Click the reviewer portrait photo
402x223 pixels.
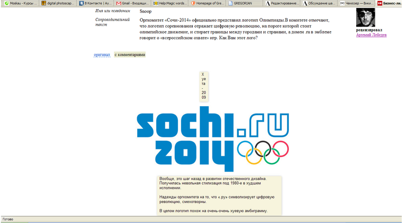tap(366, 18)
